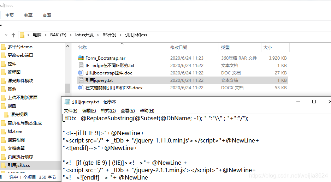331x182 pixels.
Task: Navigate to BAK (E:) in the breadcrumb
Action: [58, 35]
